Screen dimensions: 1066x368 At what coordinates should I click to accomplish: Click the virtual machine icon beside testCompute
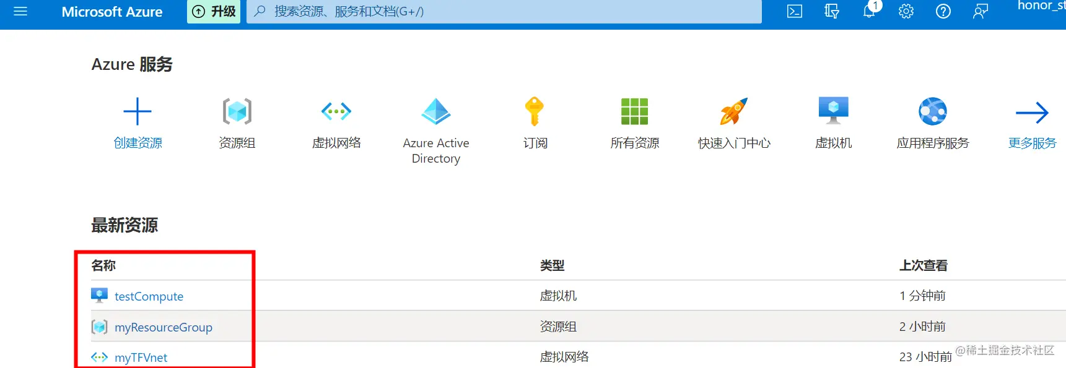click(99, 296)
